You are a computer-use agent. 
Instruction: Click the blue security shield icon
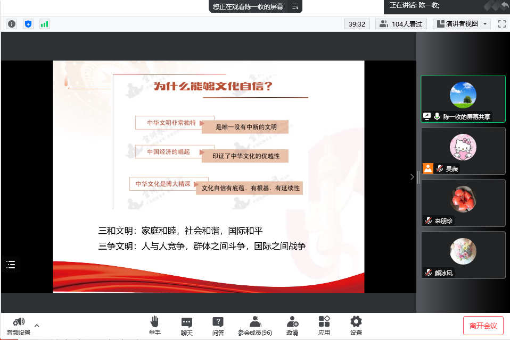[x=28, y=24]
